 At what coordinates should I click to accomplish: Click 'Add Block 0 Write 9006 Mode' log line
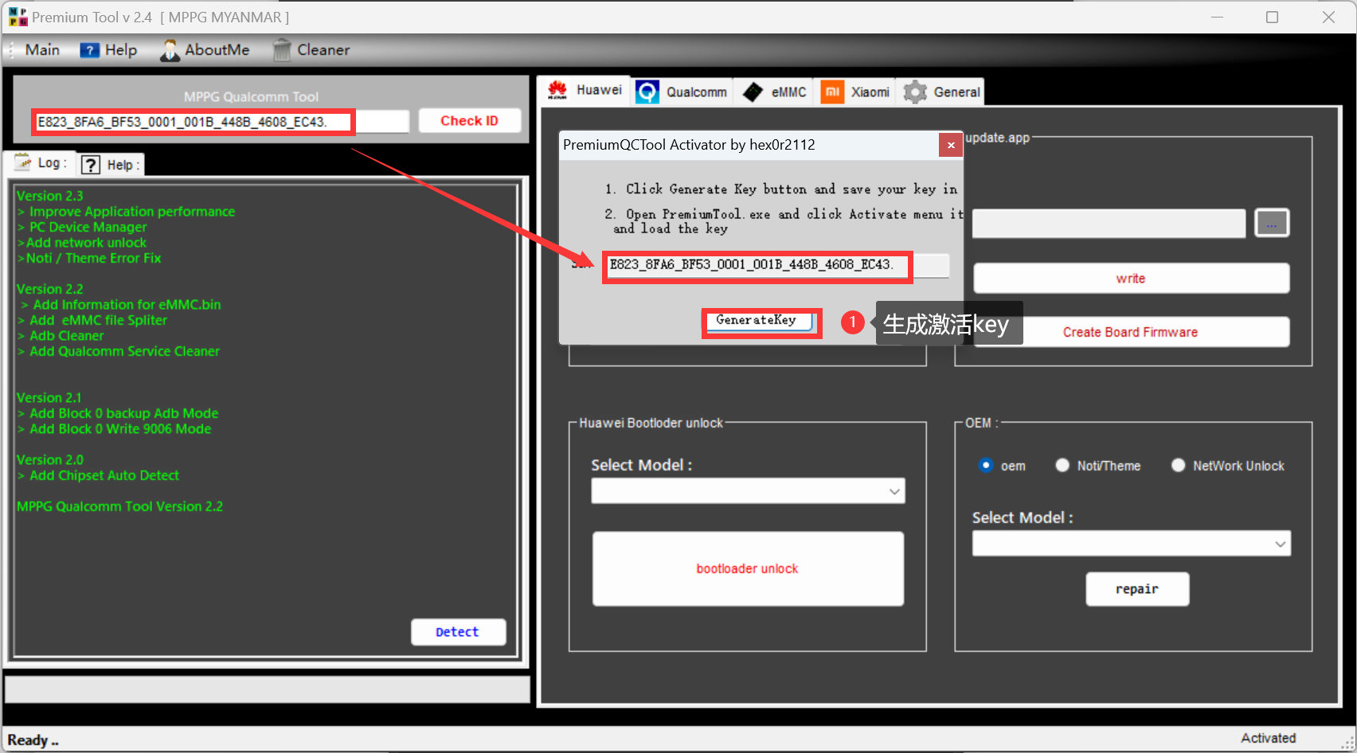click(115, 429)
